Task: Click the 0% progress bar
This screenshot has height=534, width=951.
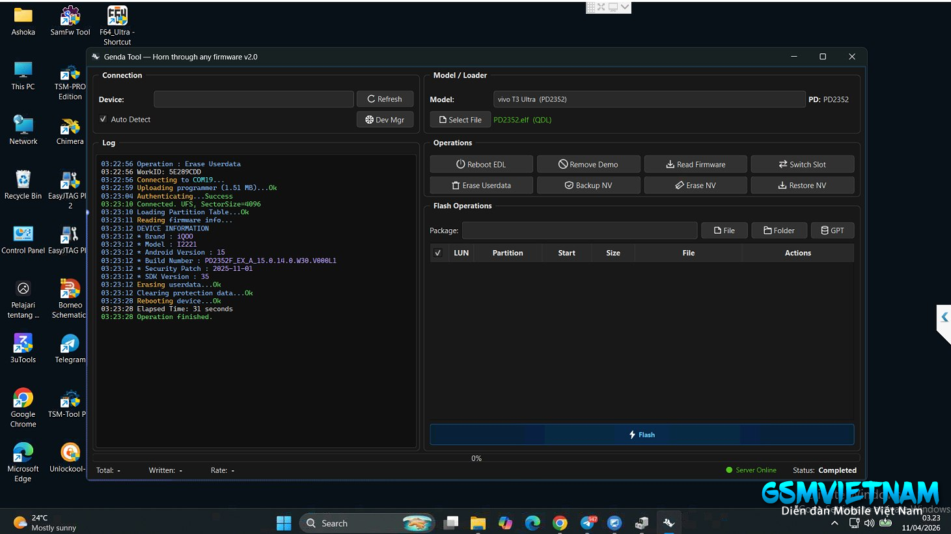Action: pyautogui.click(x=476, y=458)
